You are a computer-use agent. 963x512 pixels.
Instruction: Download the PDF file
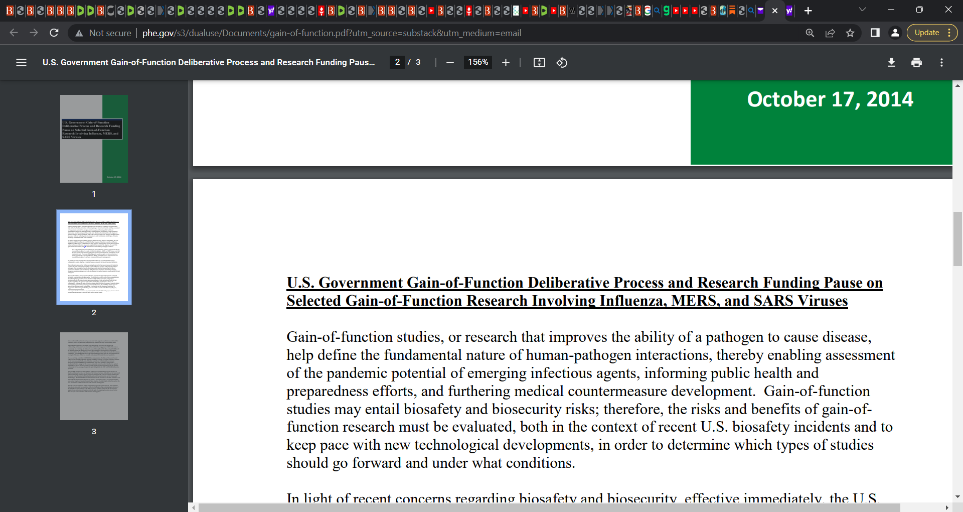point(891,62)
